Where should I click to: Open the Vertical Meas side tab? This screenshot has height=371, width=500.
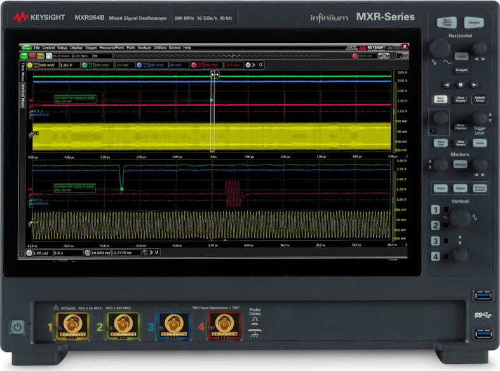[x=22, y=95]
